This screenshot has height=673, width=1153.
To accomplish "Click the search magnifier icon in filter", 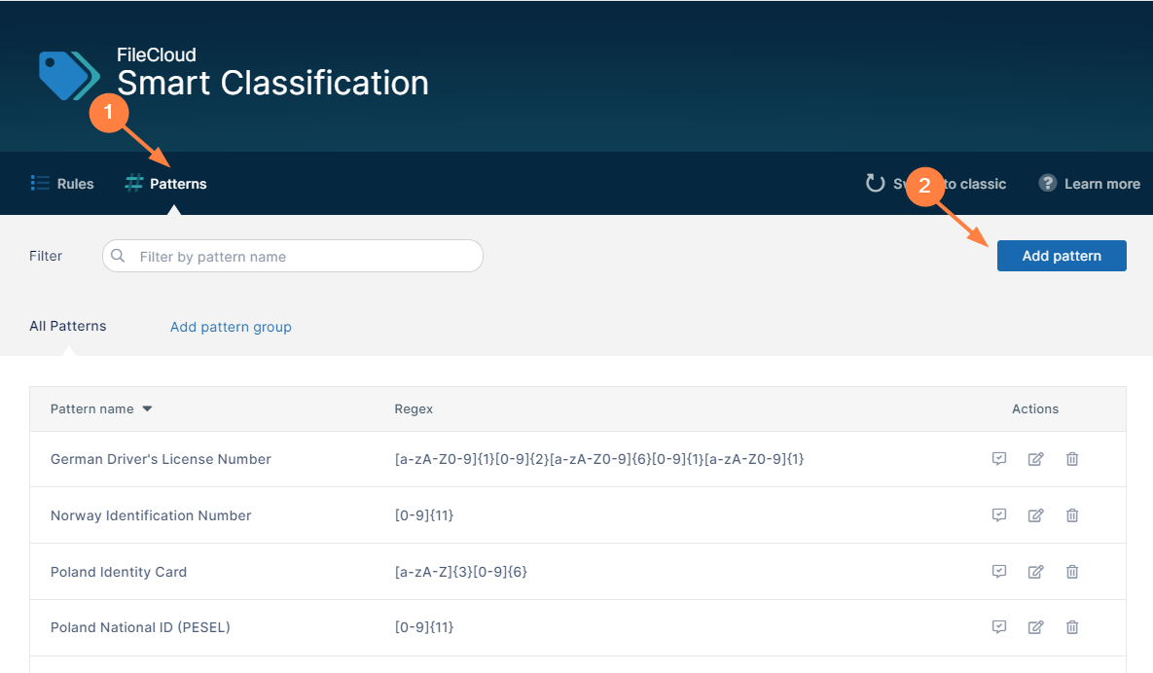I will (118, 256).
